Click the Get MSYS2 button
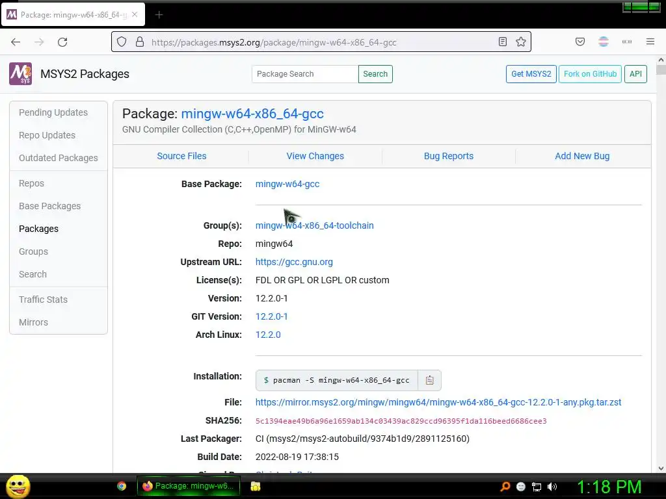 [x=531, y=74]
